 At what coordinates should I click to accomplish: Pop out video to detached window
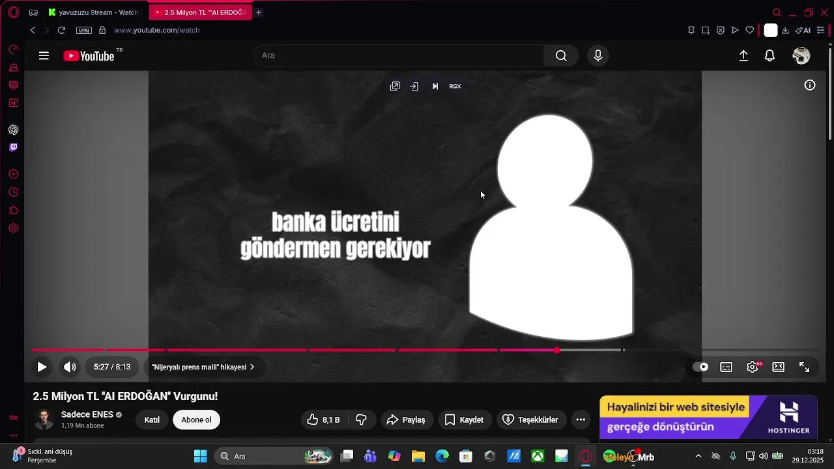coord(395,86)
